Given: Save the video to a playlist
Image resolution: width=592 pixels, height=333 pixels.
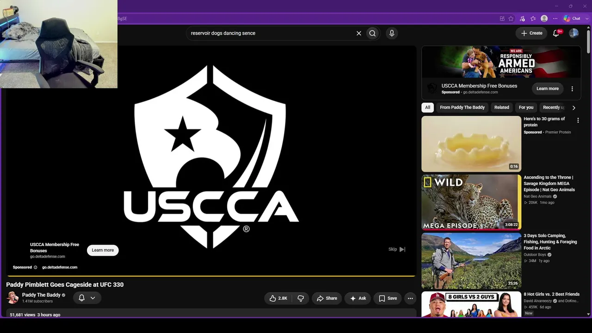Looking at the screenshot, I should (388, 298).
